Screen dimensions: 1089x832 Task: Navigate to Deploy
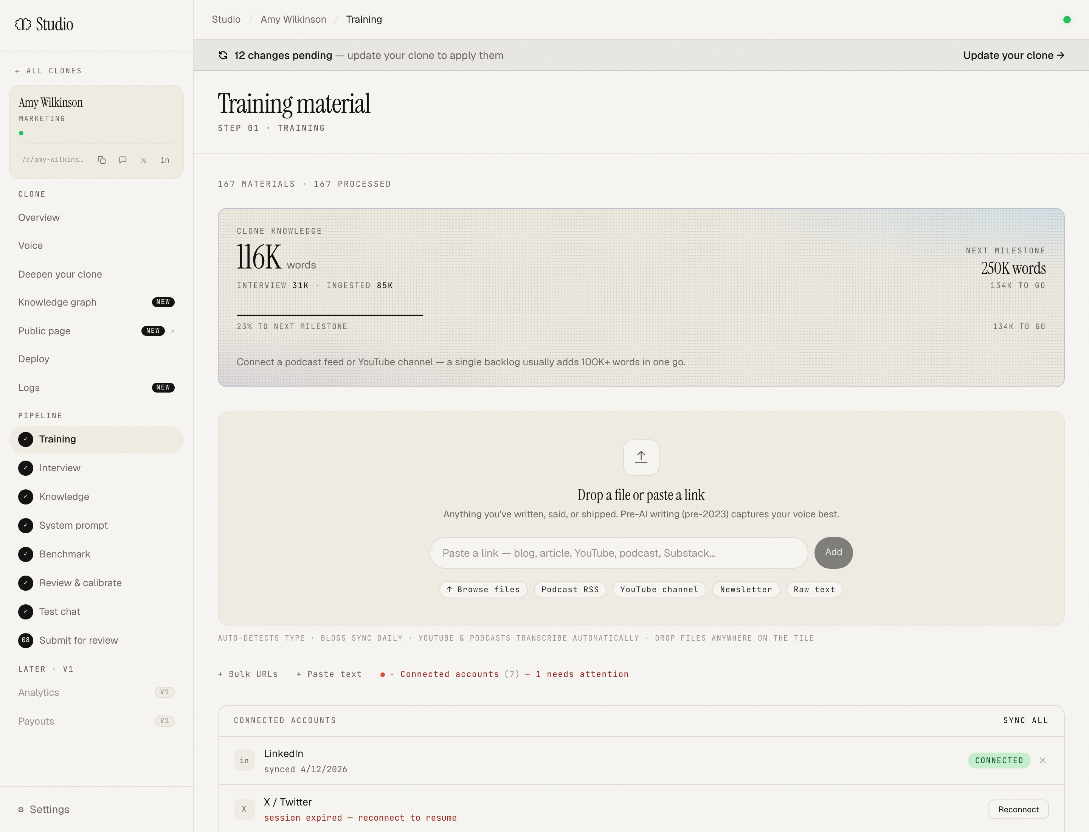tap(96, 359)
